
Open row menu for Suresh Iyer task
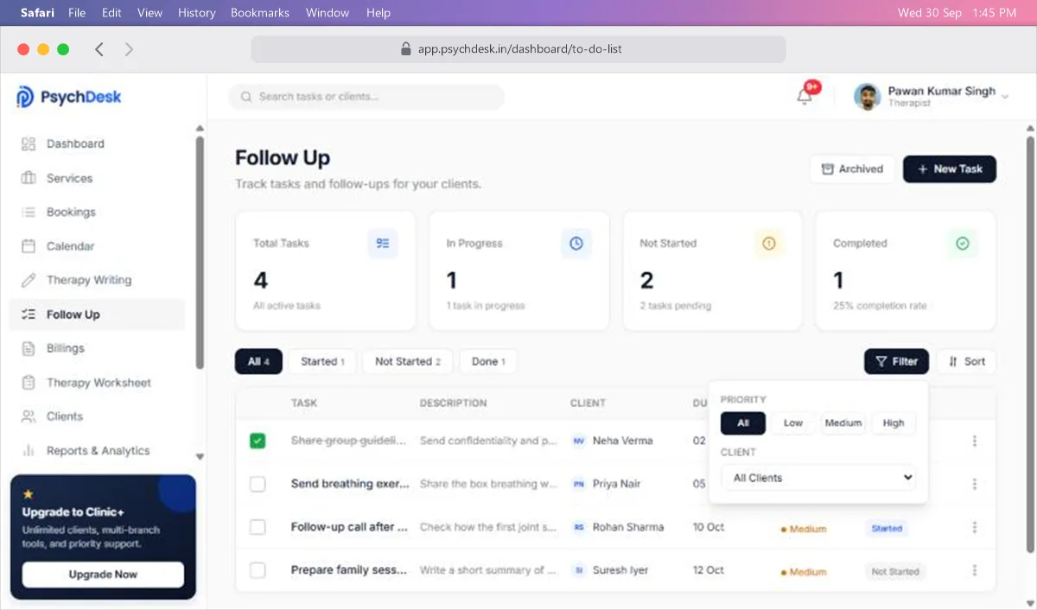click(x=975, y=570)
